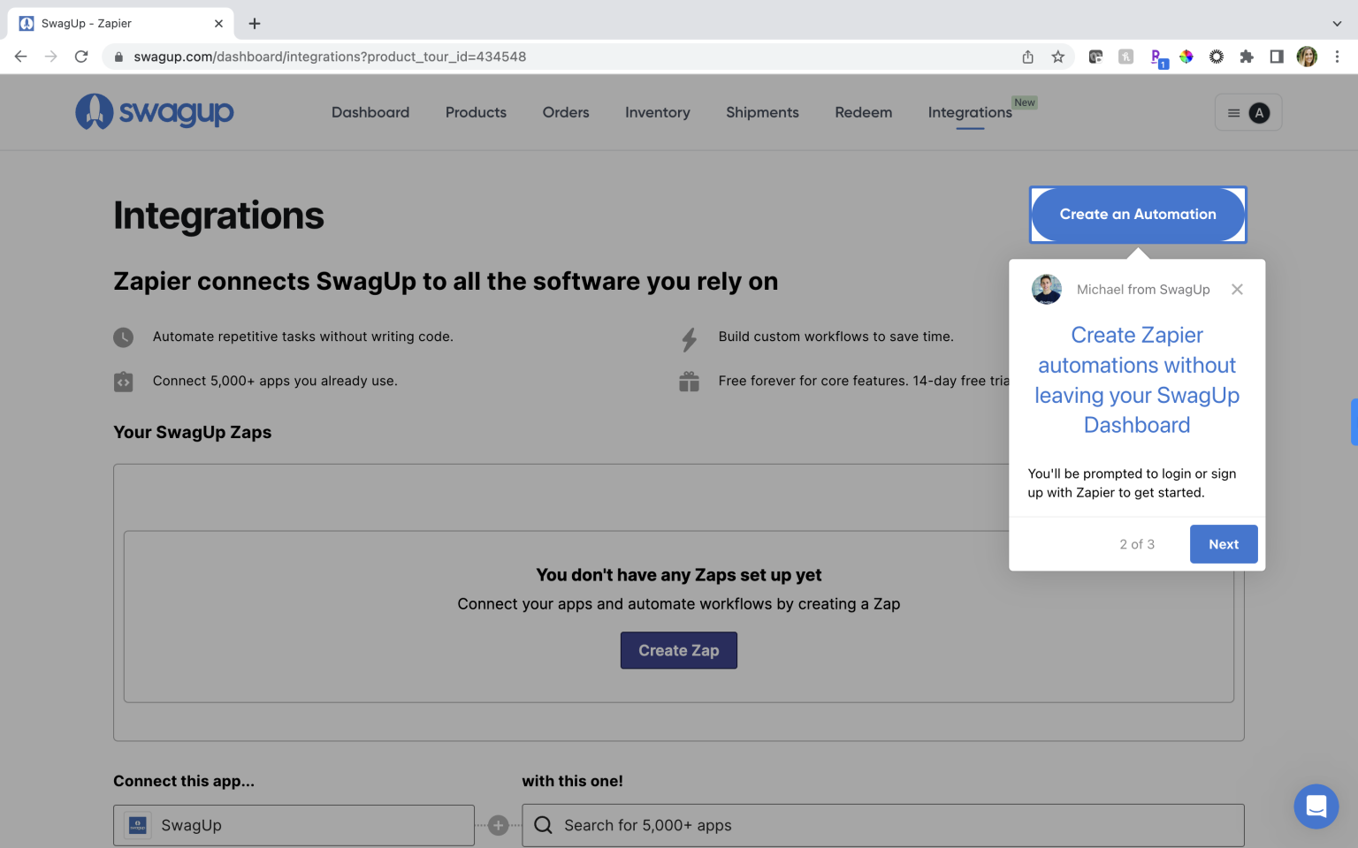Bookmark the page using the star icon
This screenshot has height=848, width=1358.
[x=1058, y=56]
